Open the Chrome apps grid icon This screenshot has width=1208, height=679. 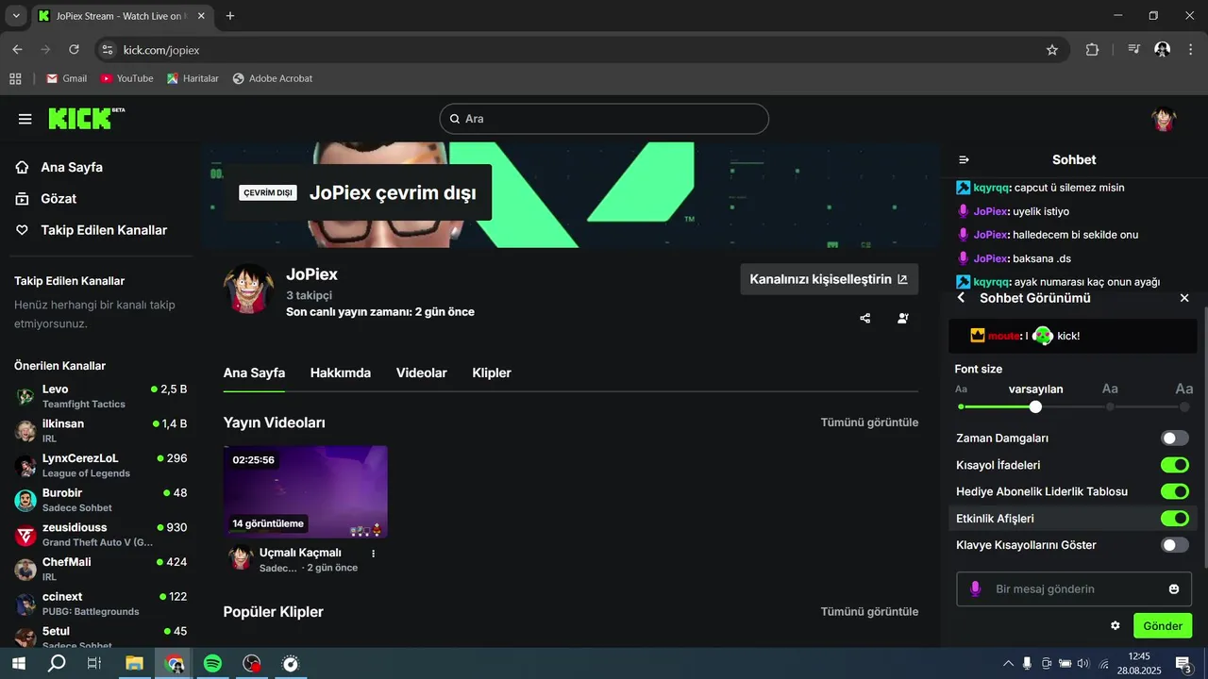pyautogui.click(x=15, y=78)
